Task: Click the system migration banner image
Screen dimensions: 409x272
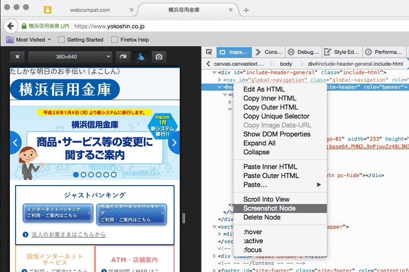Action: point(95,143)
